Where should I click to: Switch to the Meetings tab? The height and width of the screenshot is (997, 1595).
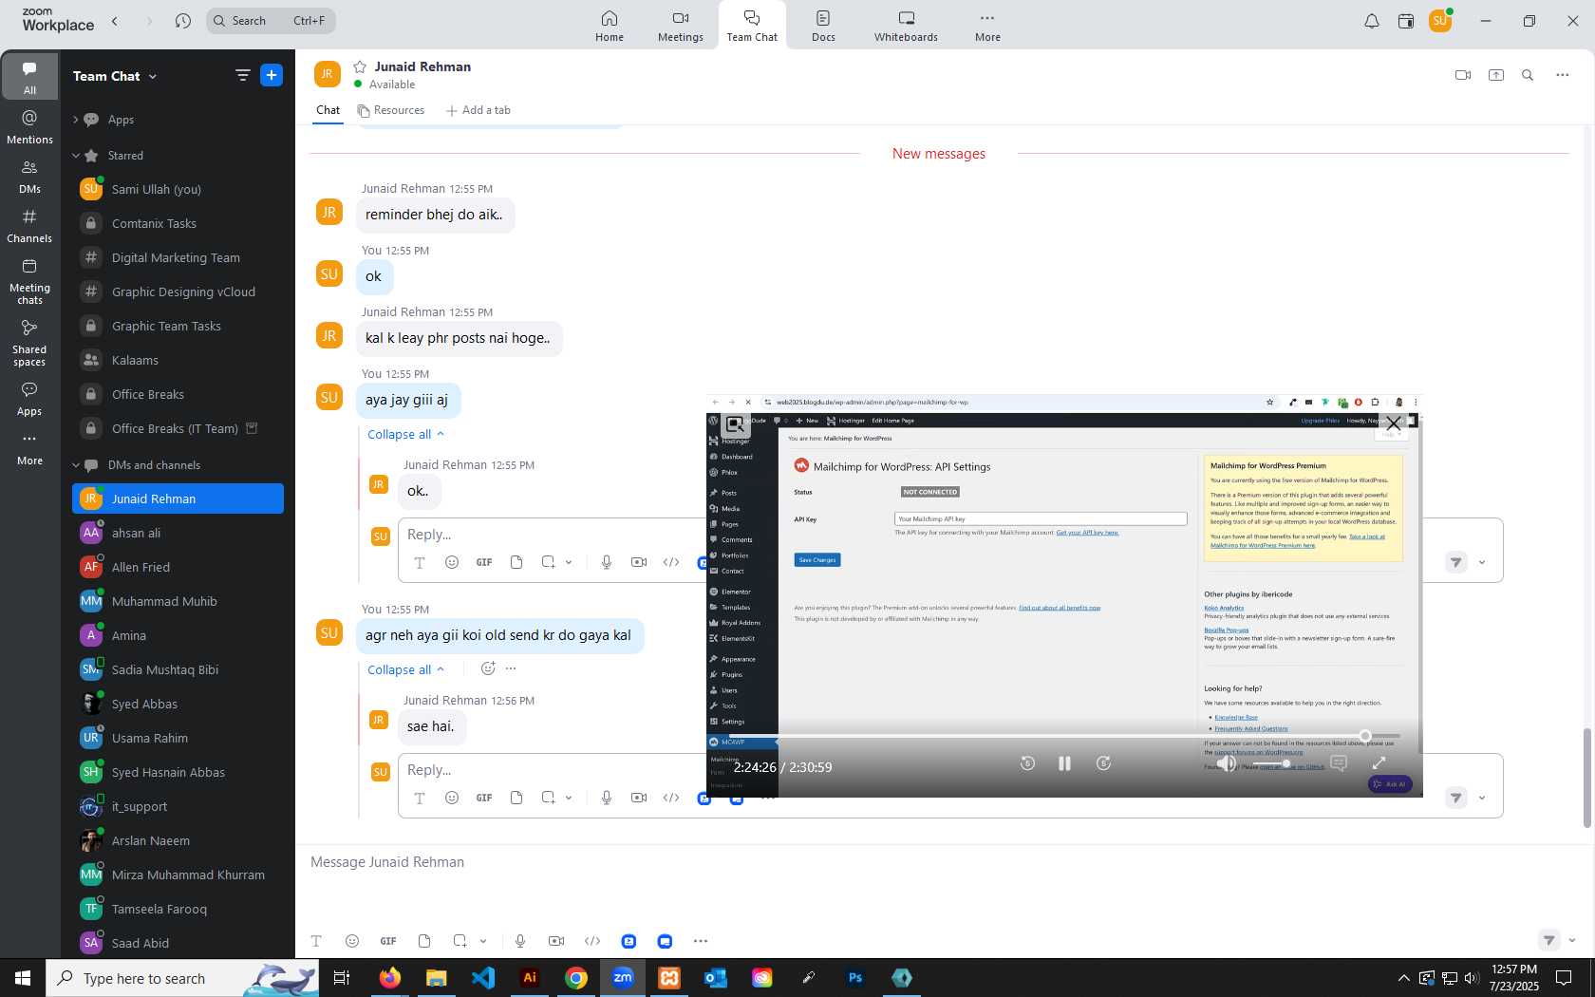(x=681, y=26)
